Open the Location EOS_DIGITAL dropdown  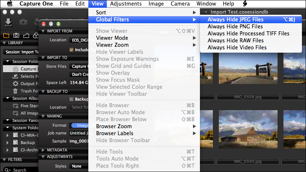(79, 40)
